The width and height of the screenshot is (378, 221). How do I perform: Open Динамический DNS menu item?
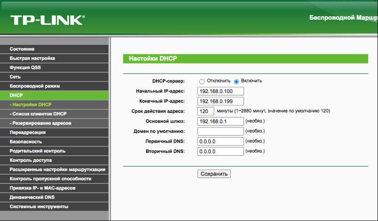pyautogui.click(x=54, y=197)
